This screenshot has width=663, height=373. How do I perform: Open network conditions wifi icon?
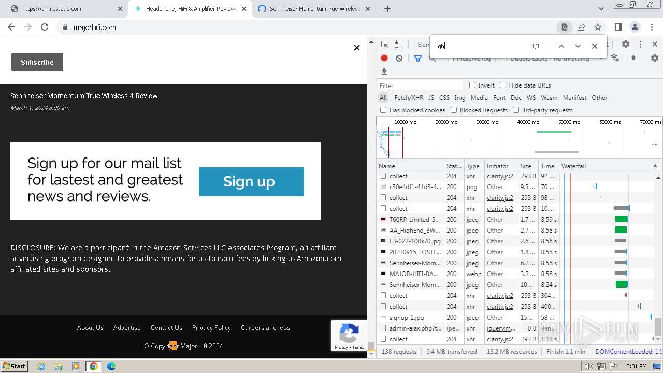point(615,58)
